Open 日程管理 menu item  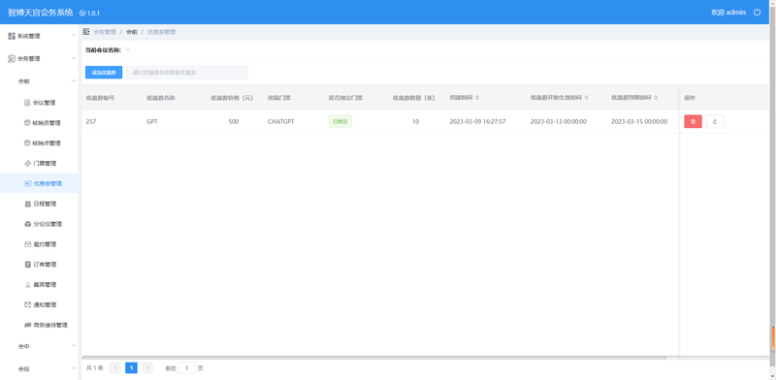tap(39, 204)
